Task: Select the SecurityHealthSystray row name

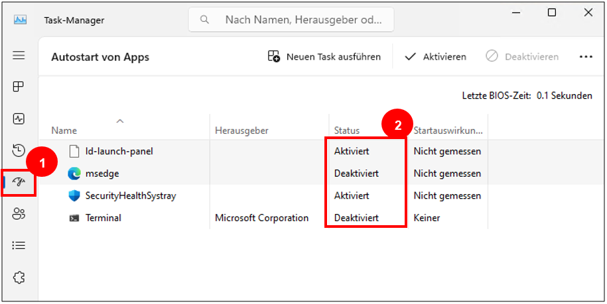Action: coord(131,196)
